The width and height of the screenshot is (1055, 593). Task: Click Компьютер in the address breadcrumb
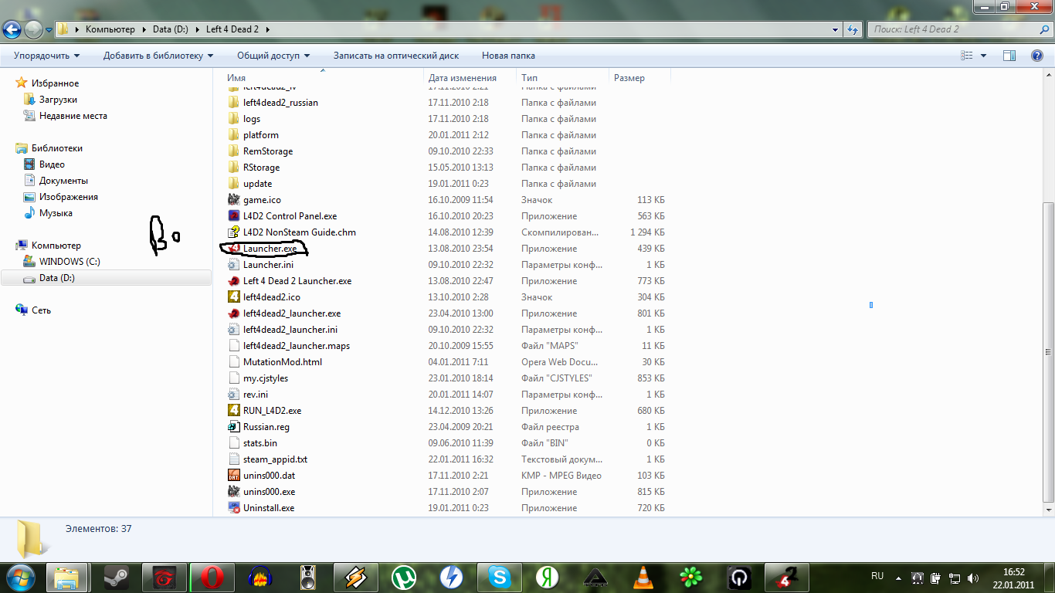pos(110,29)
